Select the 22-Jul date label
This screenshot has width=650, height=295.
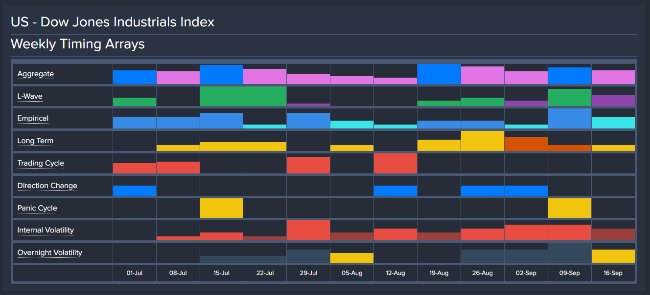click(265, 274)
